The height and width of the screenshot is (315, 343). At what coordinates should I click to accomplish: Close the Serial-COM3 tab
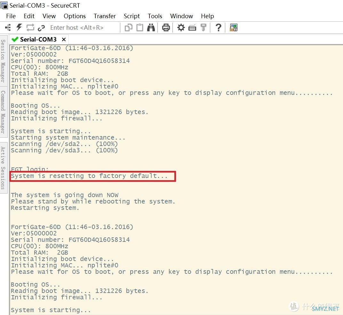click(64, 40)
